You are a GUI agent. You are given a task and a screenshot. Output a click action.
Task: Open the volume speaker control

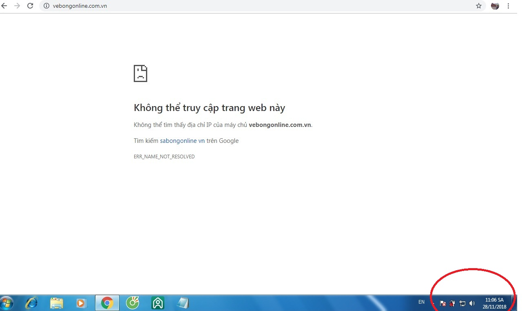point(472,303)
